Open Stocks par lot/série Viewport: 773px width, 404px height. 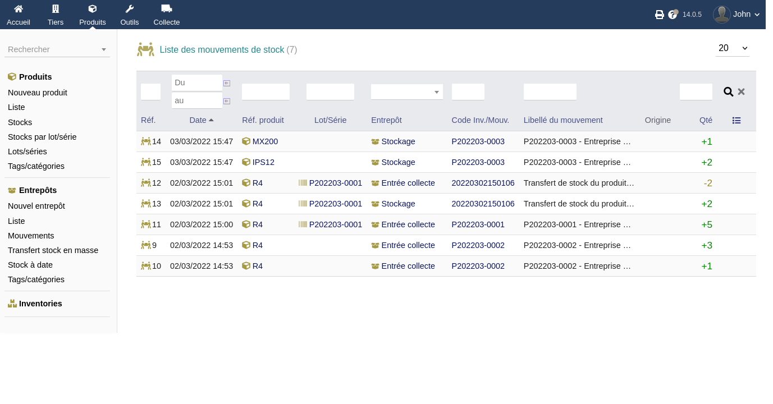42,137
